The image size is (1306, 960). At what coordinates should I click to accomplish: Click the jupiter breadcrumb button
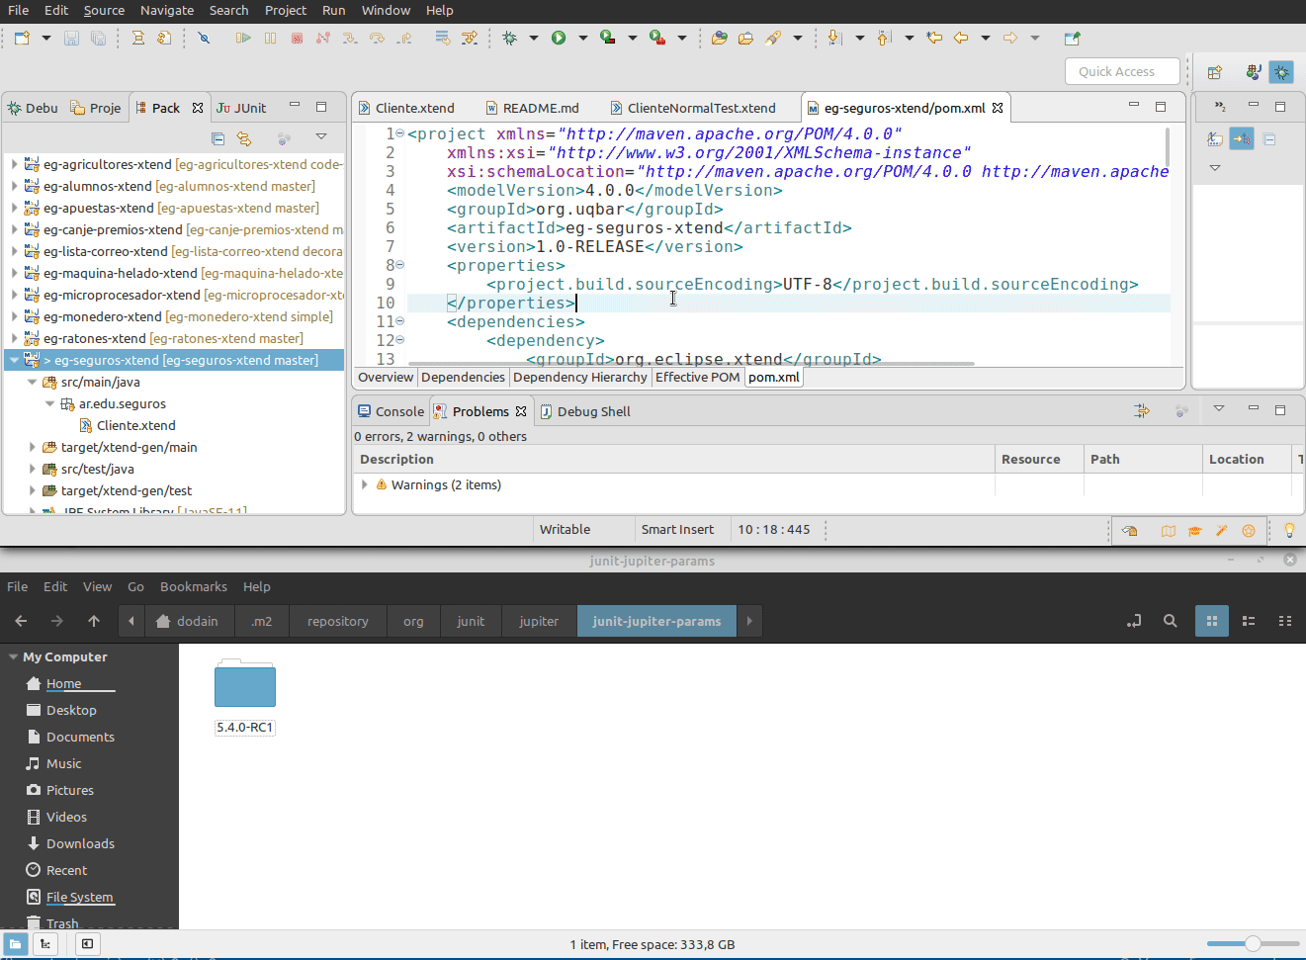(539, 621)
